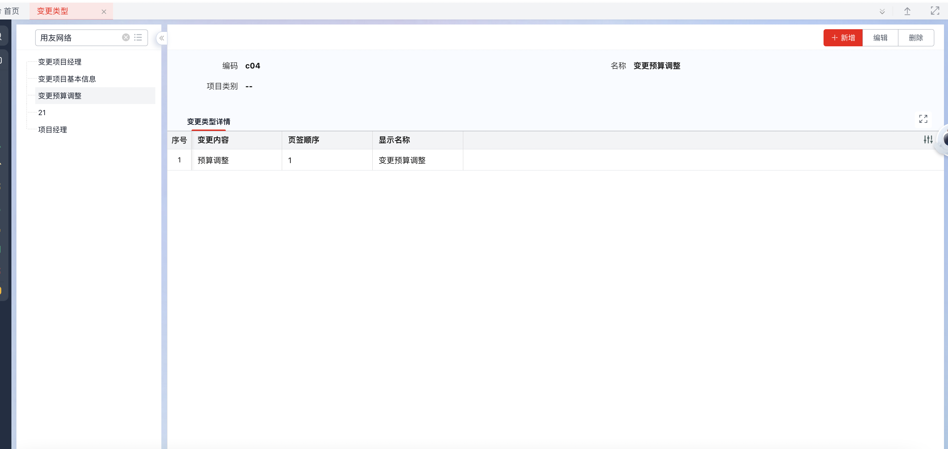This screenshot has width=948, height=449.
Task: Maximize the page with the expand arrow icon
Action: tap(935, 11)
